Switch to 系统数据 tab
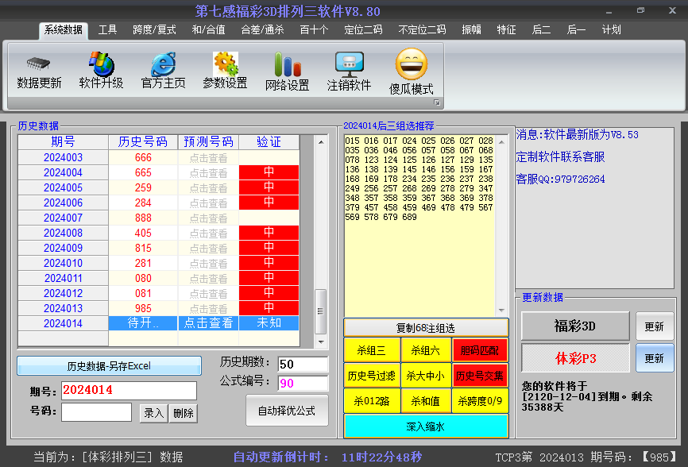 click(x=64, y=30)
